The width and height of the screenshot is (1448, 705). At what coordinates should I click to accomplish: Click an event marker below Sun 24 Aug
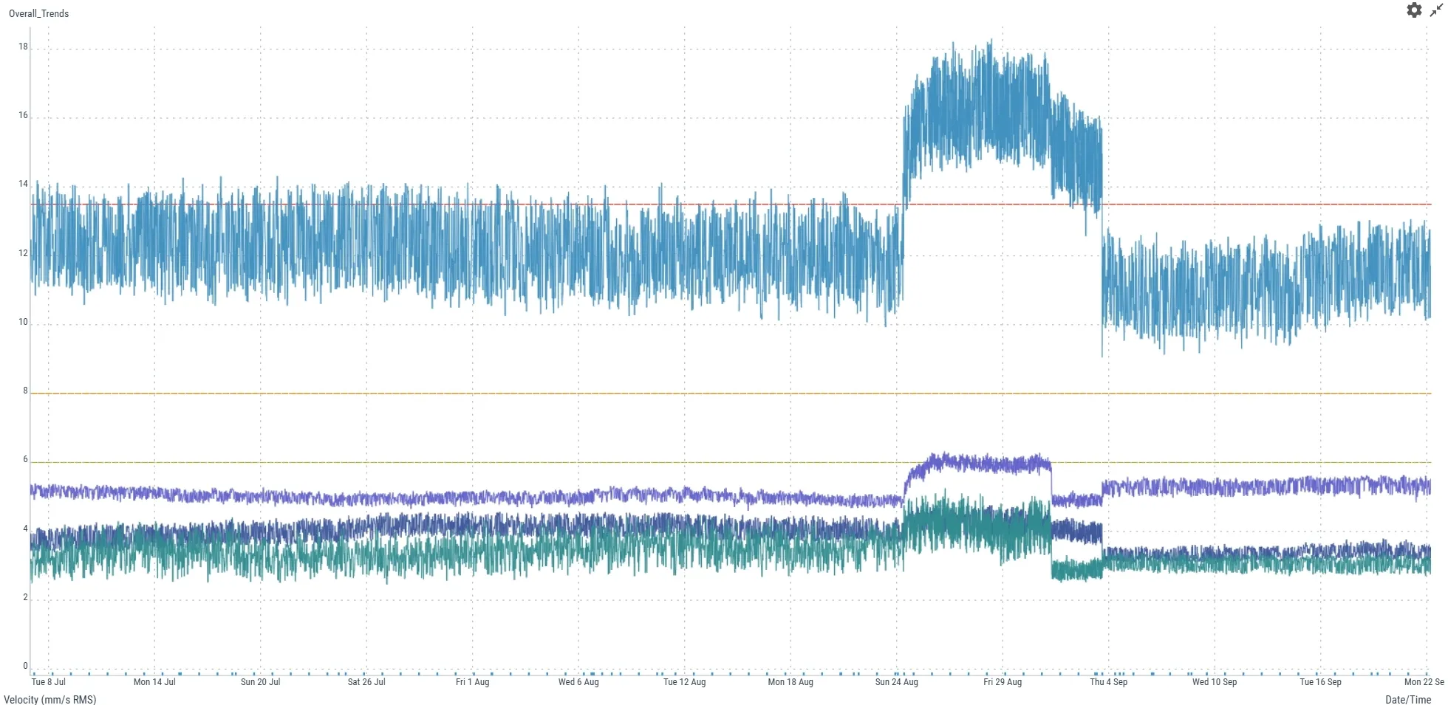coord(898,673)
